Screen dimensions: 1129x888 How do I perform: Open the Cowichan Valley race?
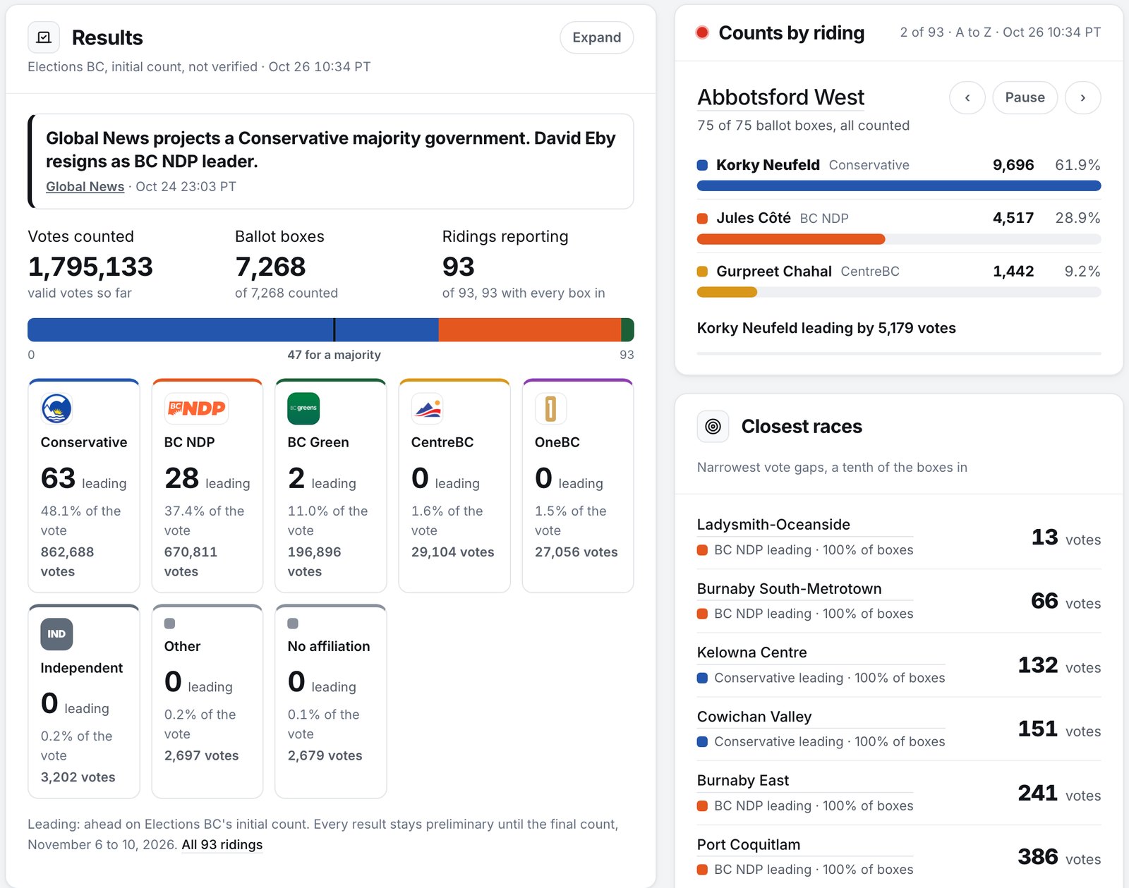point(754,717)
